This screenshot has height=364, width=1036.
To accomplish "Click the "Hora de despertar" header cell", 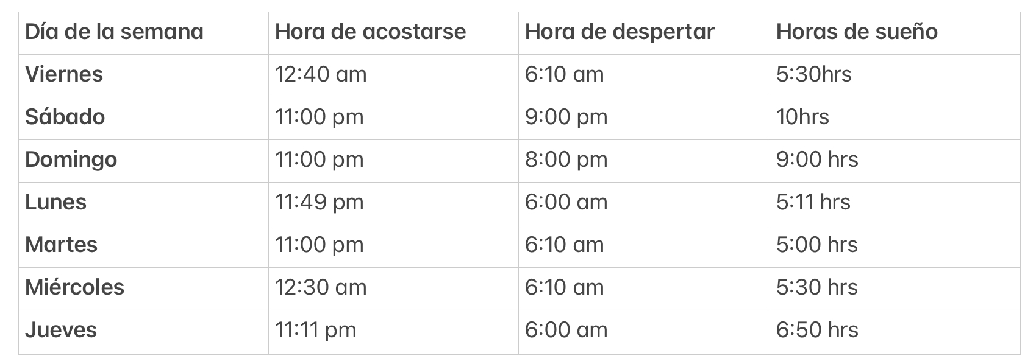I will pyautogui.click(x=619, y=32).
